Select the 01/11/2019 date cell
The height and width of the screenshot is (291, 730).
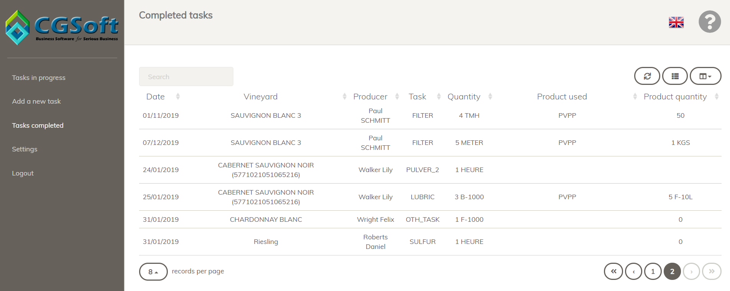pos(161,115)
